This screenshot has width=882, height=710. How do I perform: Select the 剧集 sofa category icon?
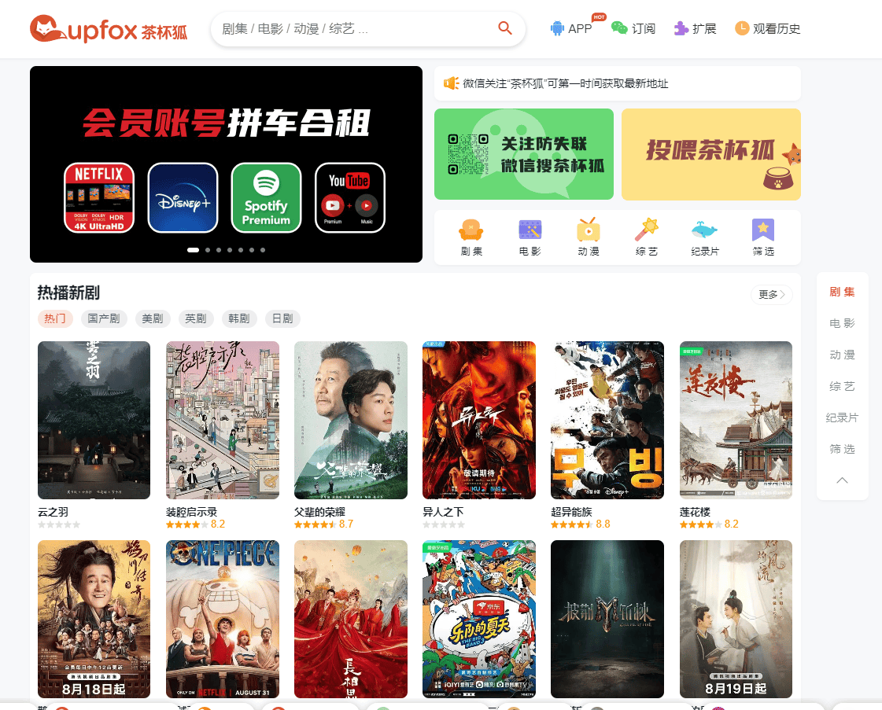471,230
